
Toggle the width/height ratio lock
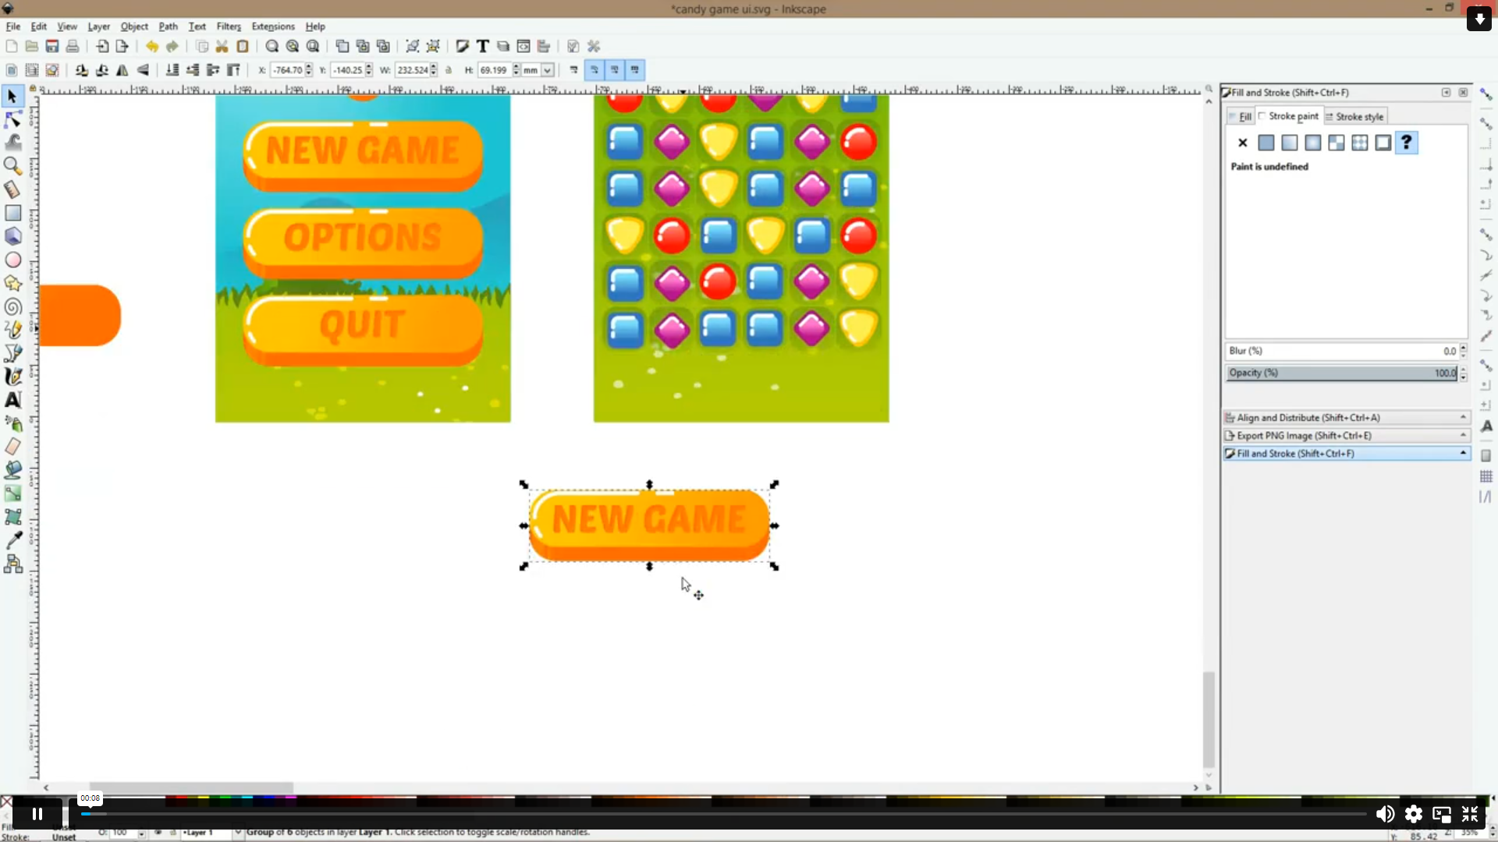click(449, 70)
